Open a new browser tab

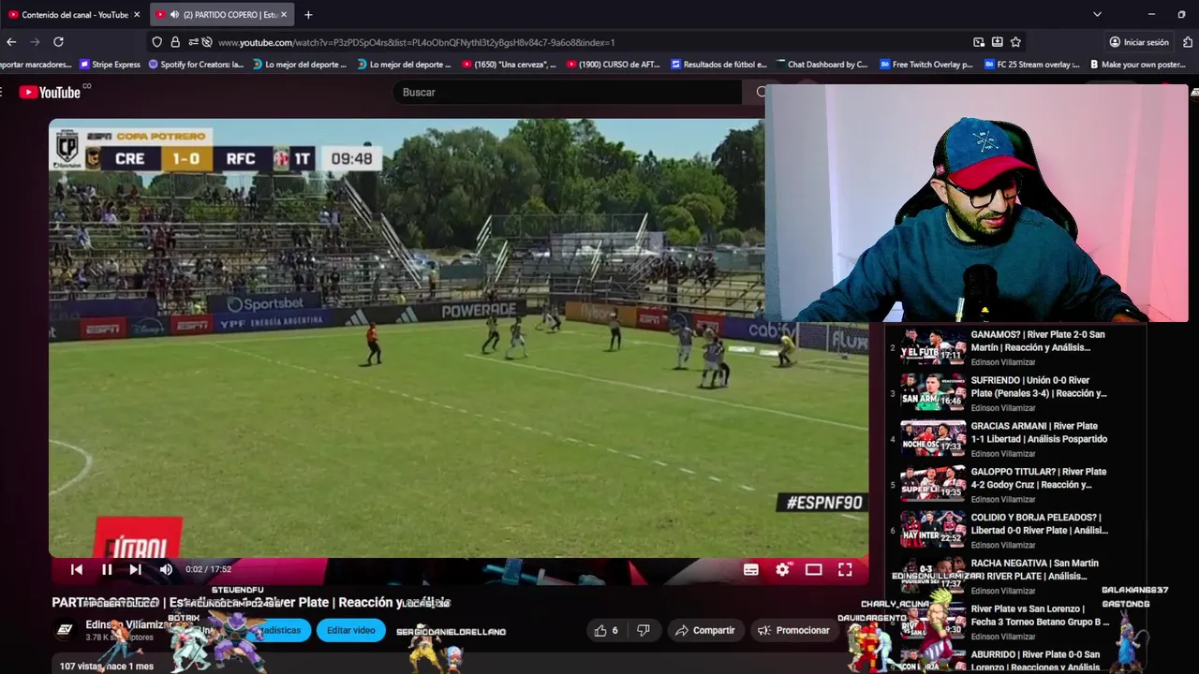[308, 14]
